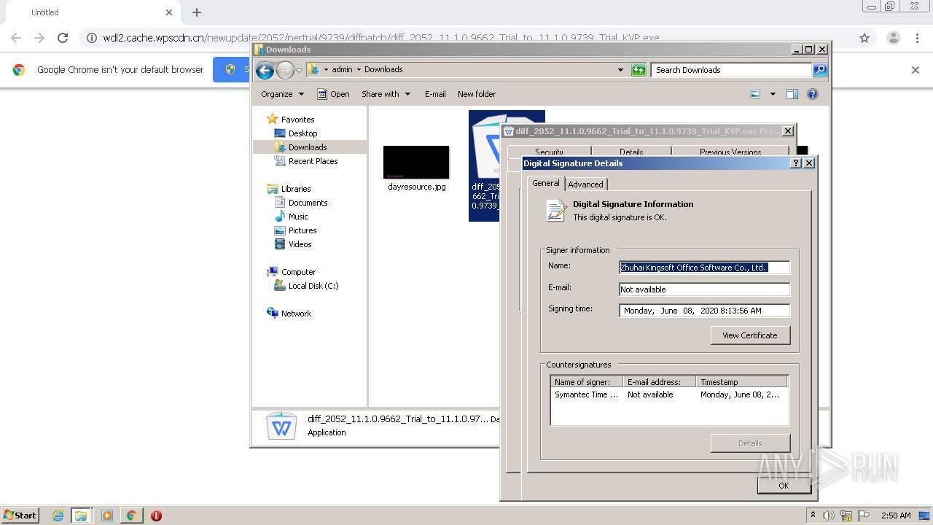Go back in Explorer Downloads window
Viewport: 933px width, 525px height.
coord(265,70)
